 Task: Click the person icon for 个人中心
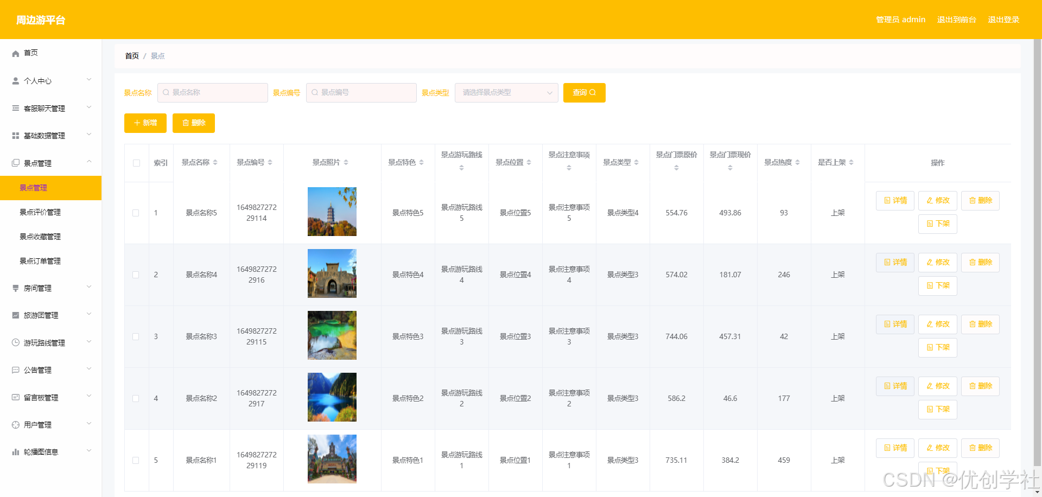click(x=16, y=81)
